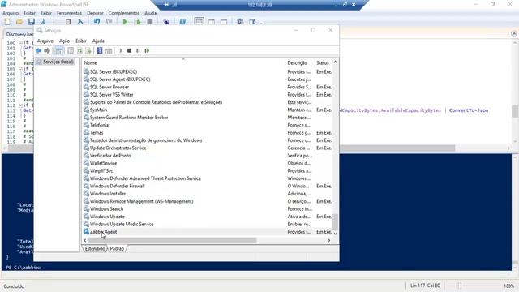Switch to the Padrão tab

pyautogui.click(x=117, y=249)
